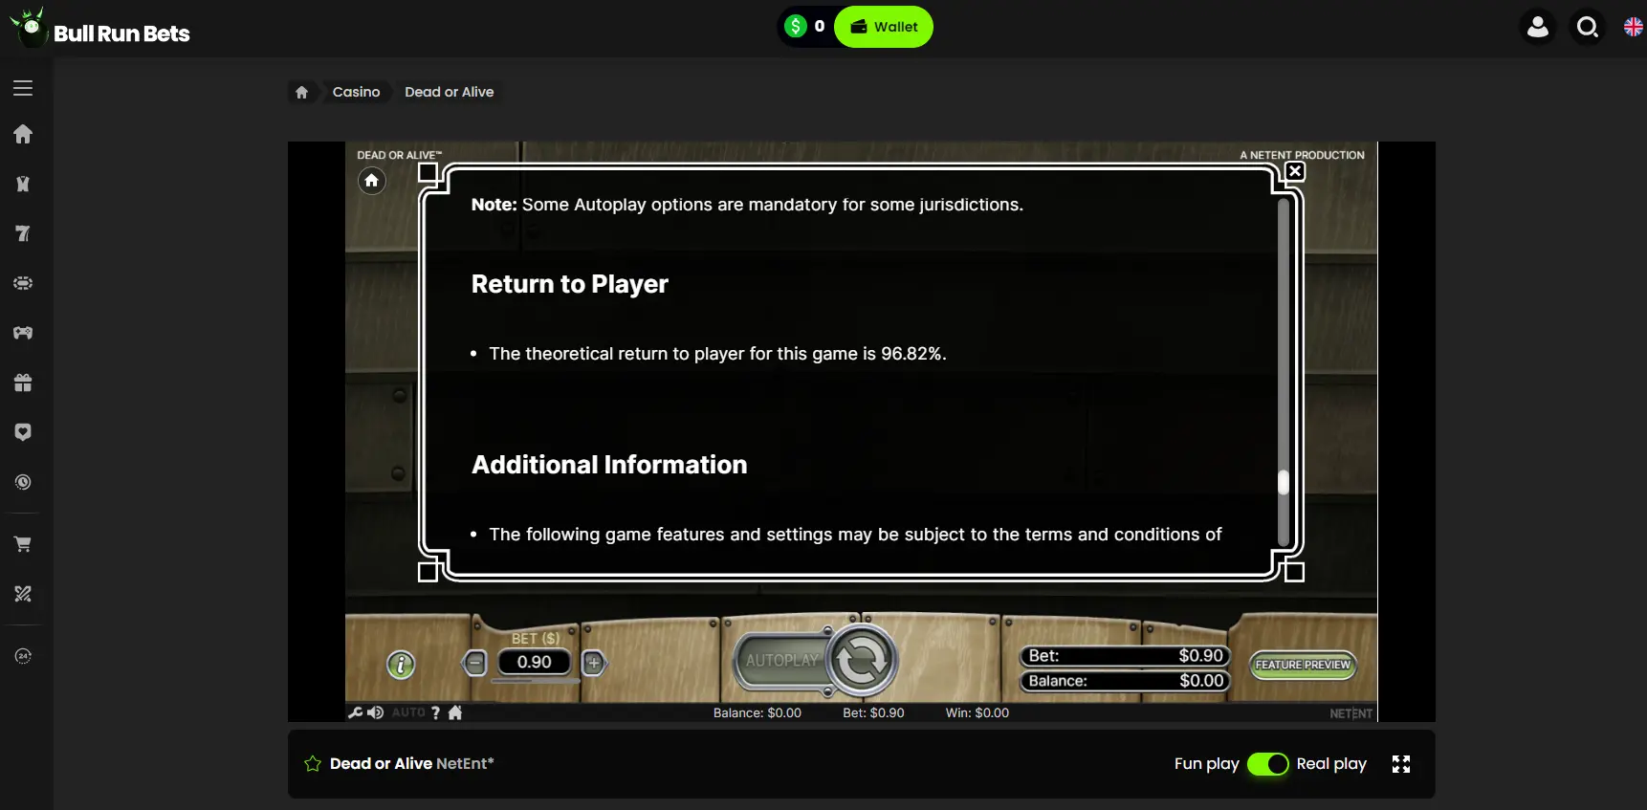This screenshot has height=810, width=1647.
Task: Open the shop cart icon in sidebar
Action: (x=23, y=544)
